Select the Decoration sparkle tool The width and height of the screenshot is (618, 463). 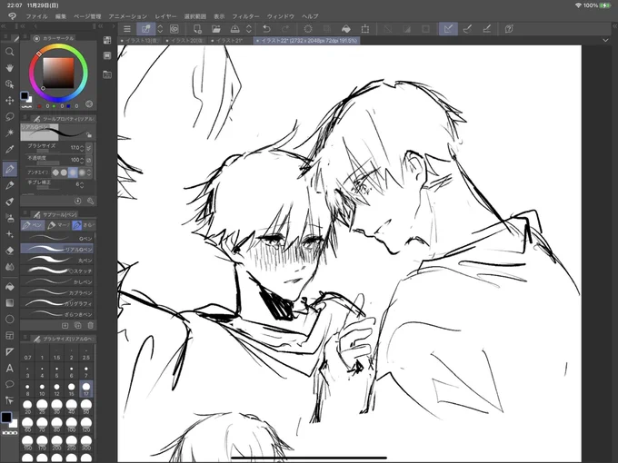coord(10,234)
